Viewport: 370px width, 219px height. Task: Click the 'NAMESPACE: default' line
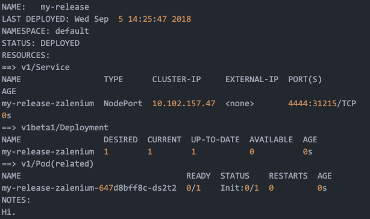coord(45,31)
